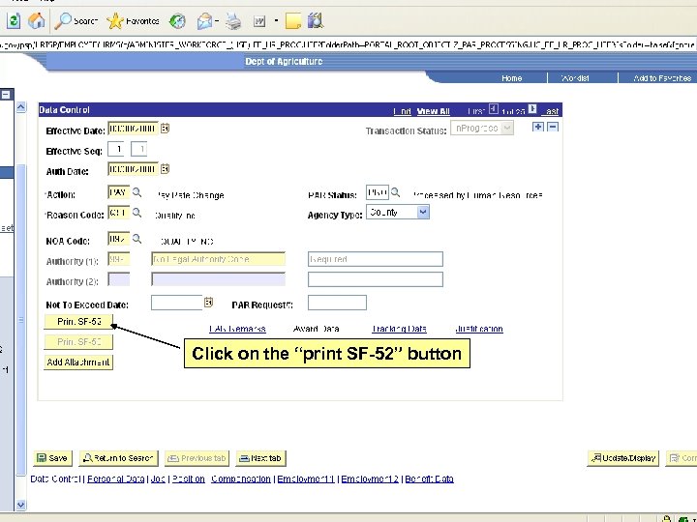Screen dimensions: 697x522
Task: Open the Transaction Status dropdown
Action: [x=506, y=128]
